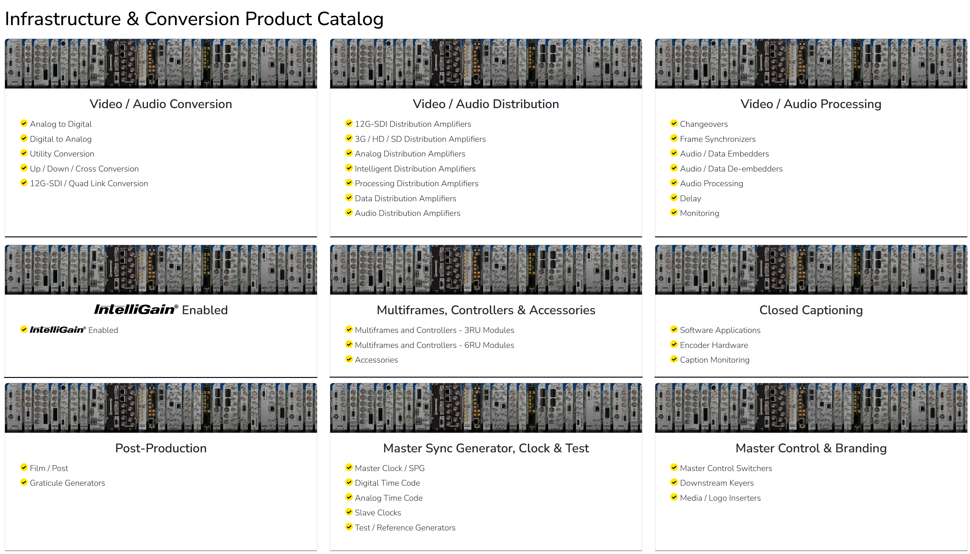This screenshot has width=970, height=554.
Task: Click the IntelliGain Enabled card banner image
Action: [x=161, y=270]
